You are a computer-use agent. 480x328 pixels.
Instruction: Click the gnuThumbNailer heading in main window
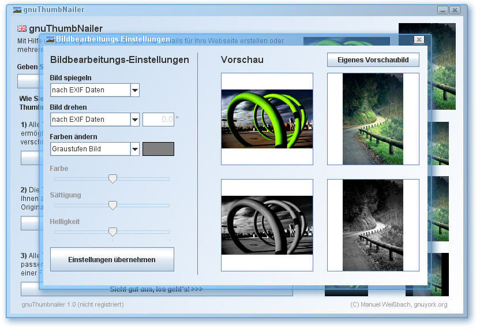(66, 28)
